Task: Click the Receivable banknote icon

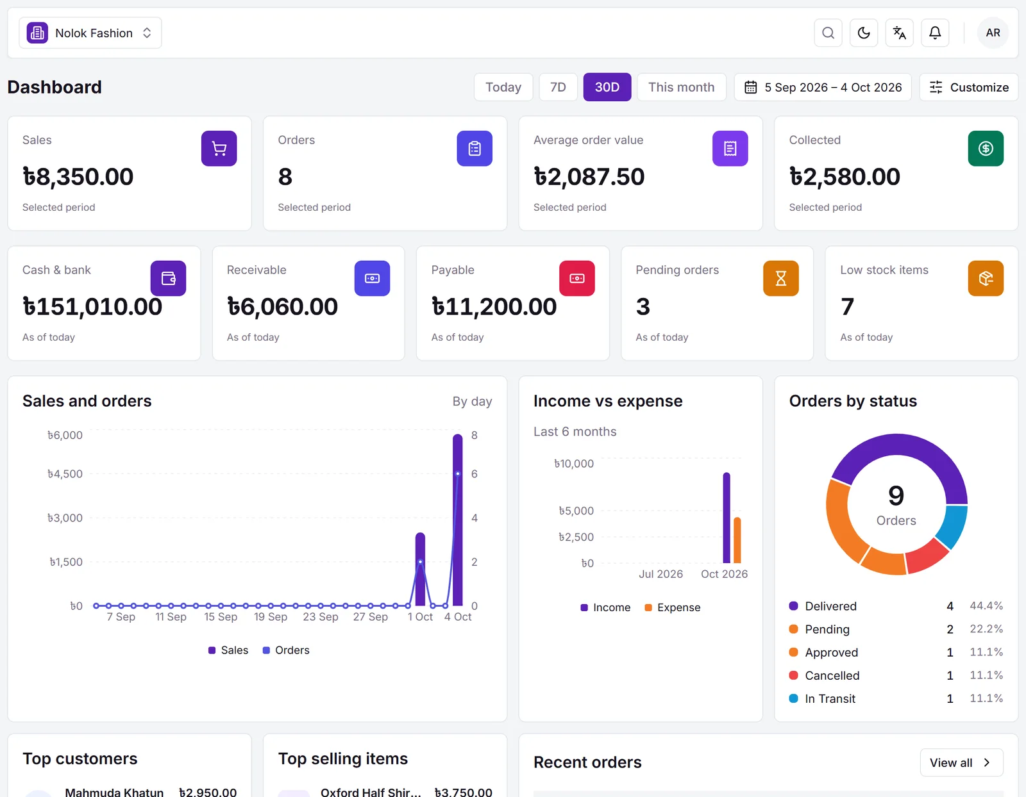Action: (x=372, y=278)
